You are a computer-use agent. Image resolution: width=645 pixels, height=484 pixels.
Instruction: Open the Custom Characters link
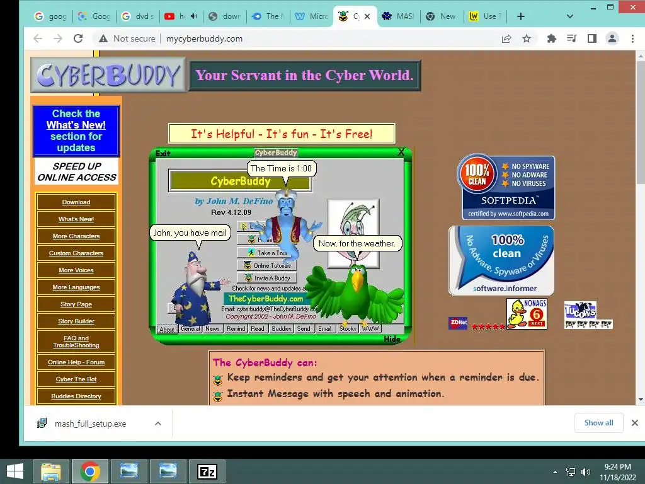[76, 253]
